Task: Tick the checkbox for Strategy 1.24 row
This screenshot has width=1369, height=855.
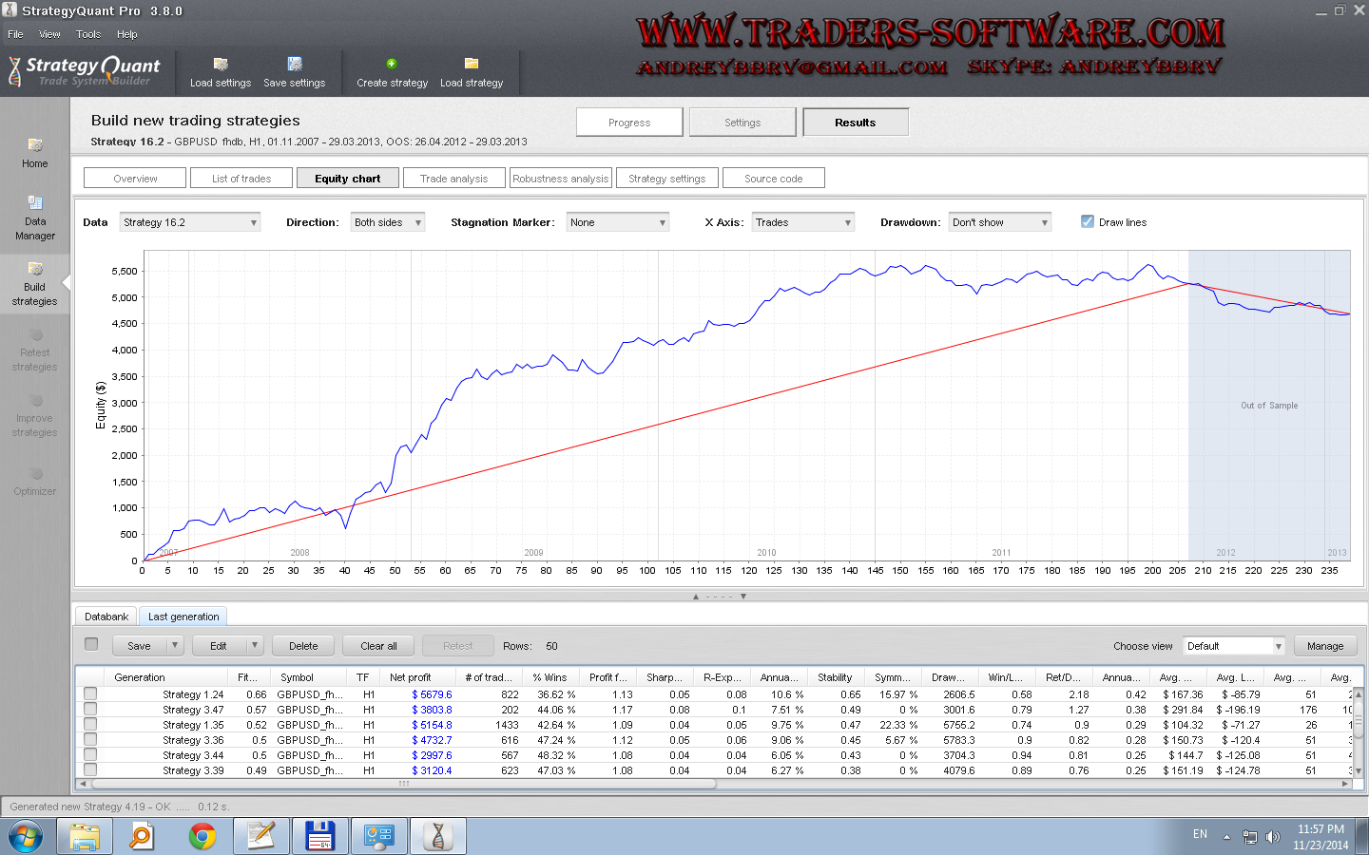Action: click(x=90, y=693)
